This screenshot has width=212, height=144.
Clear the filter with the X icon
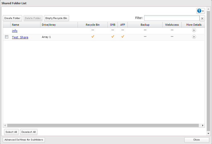[x=202, y=18]
